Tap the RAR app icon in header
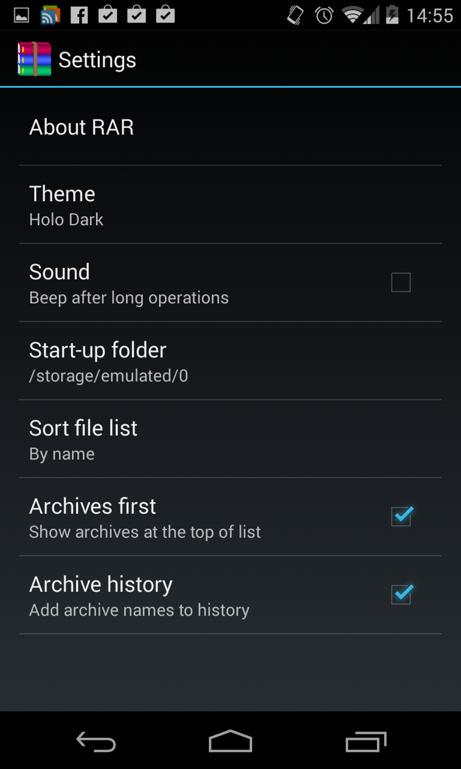This screenshot has height=769, width=461. pos(34,59)
